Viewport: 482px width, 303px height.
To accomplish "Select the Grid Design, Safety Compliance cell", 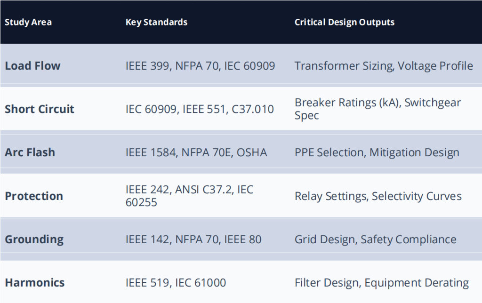I will click(375, 239).
